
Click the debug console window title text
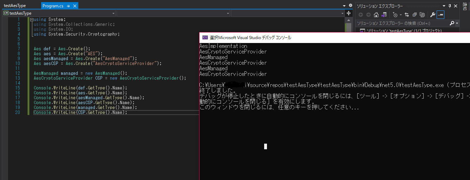click(250, 37)
